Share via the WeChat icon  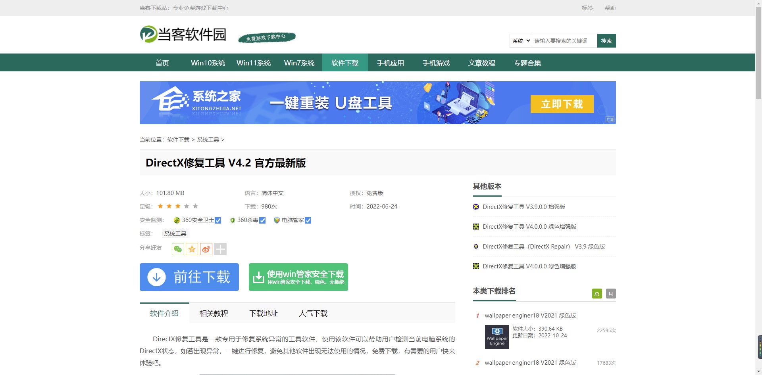tap(178, 249)
